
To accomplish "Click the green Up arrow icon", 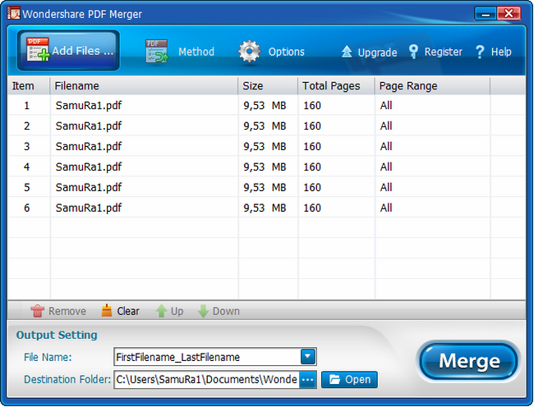I will [x=161, y=311].
